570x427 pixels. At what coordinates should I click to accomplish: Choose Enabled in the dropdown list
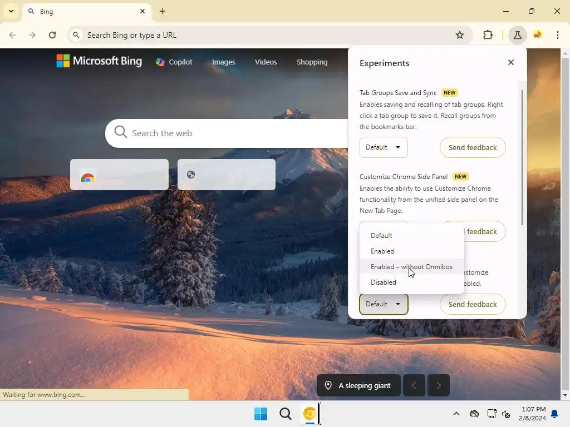click(411, 251)
